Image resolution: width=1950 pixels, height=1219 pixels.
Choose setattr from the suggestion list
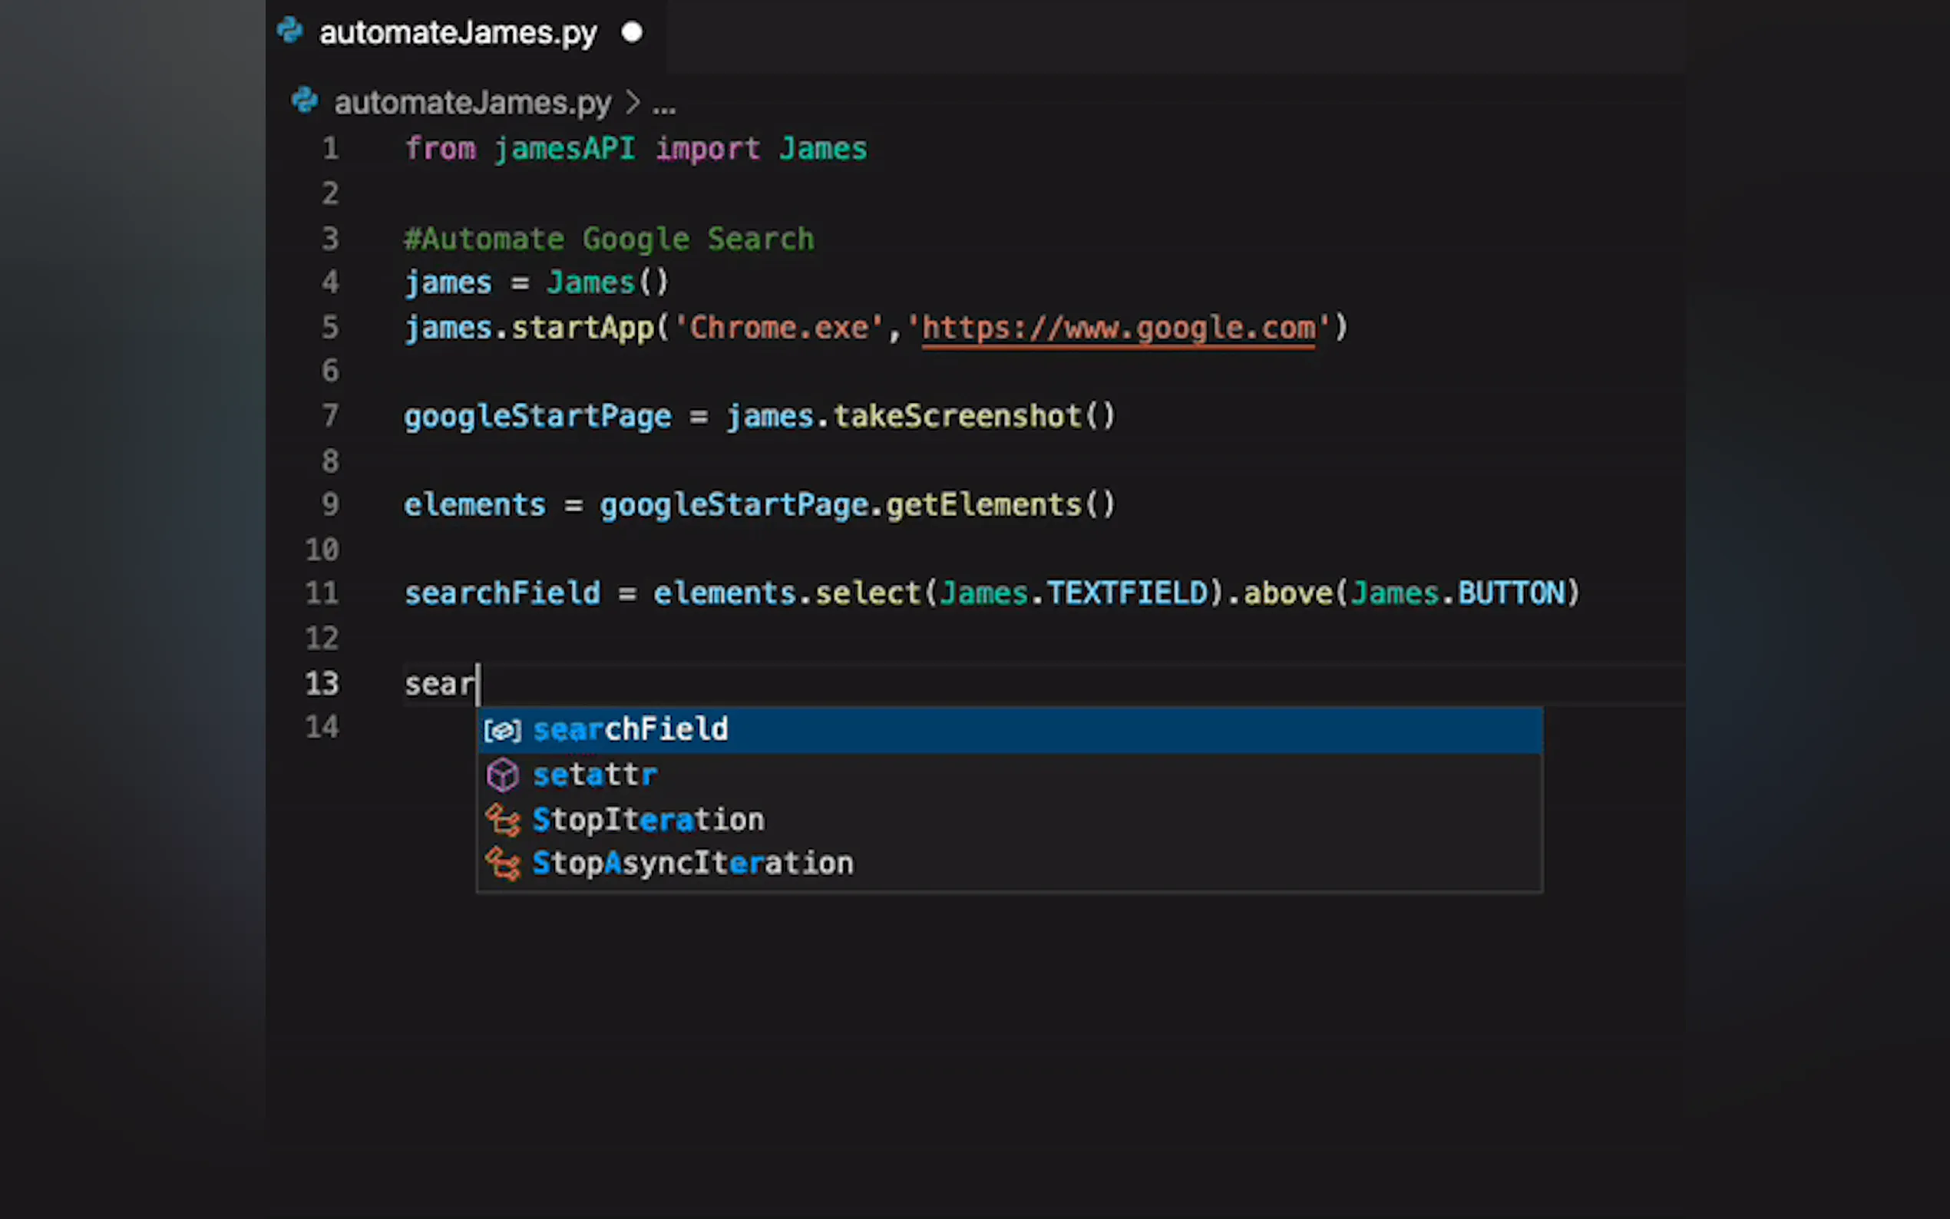tap(595, 775)
